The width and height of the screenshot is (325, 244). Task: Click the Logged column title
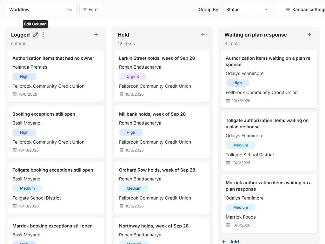point(20,35)
